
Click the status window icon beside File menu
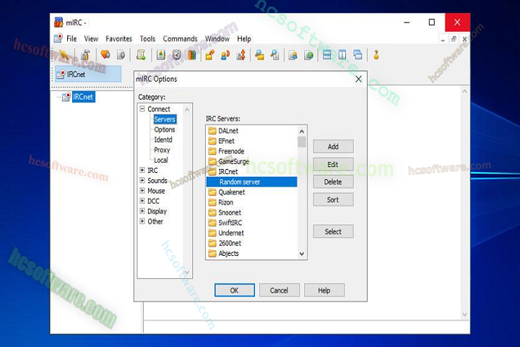[58, 38]
